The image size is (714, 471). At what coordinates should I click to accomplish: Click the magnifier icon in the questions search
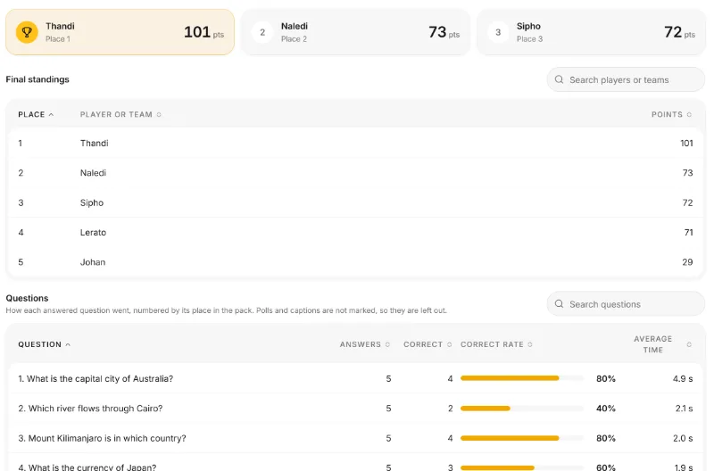[559, 304]
